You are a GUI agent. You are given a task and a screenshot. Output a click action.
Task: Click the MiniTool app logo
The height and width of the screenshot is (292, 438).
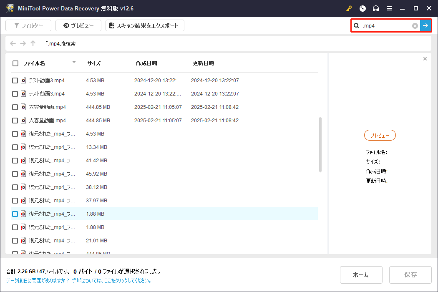pyautogui.click(x=10, y=8)
